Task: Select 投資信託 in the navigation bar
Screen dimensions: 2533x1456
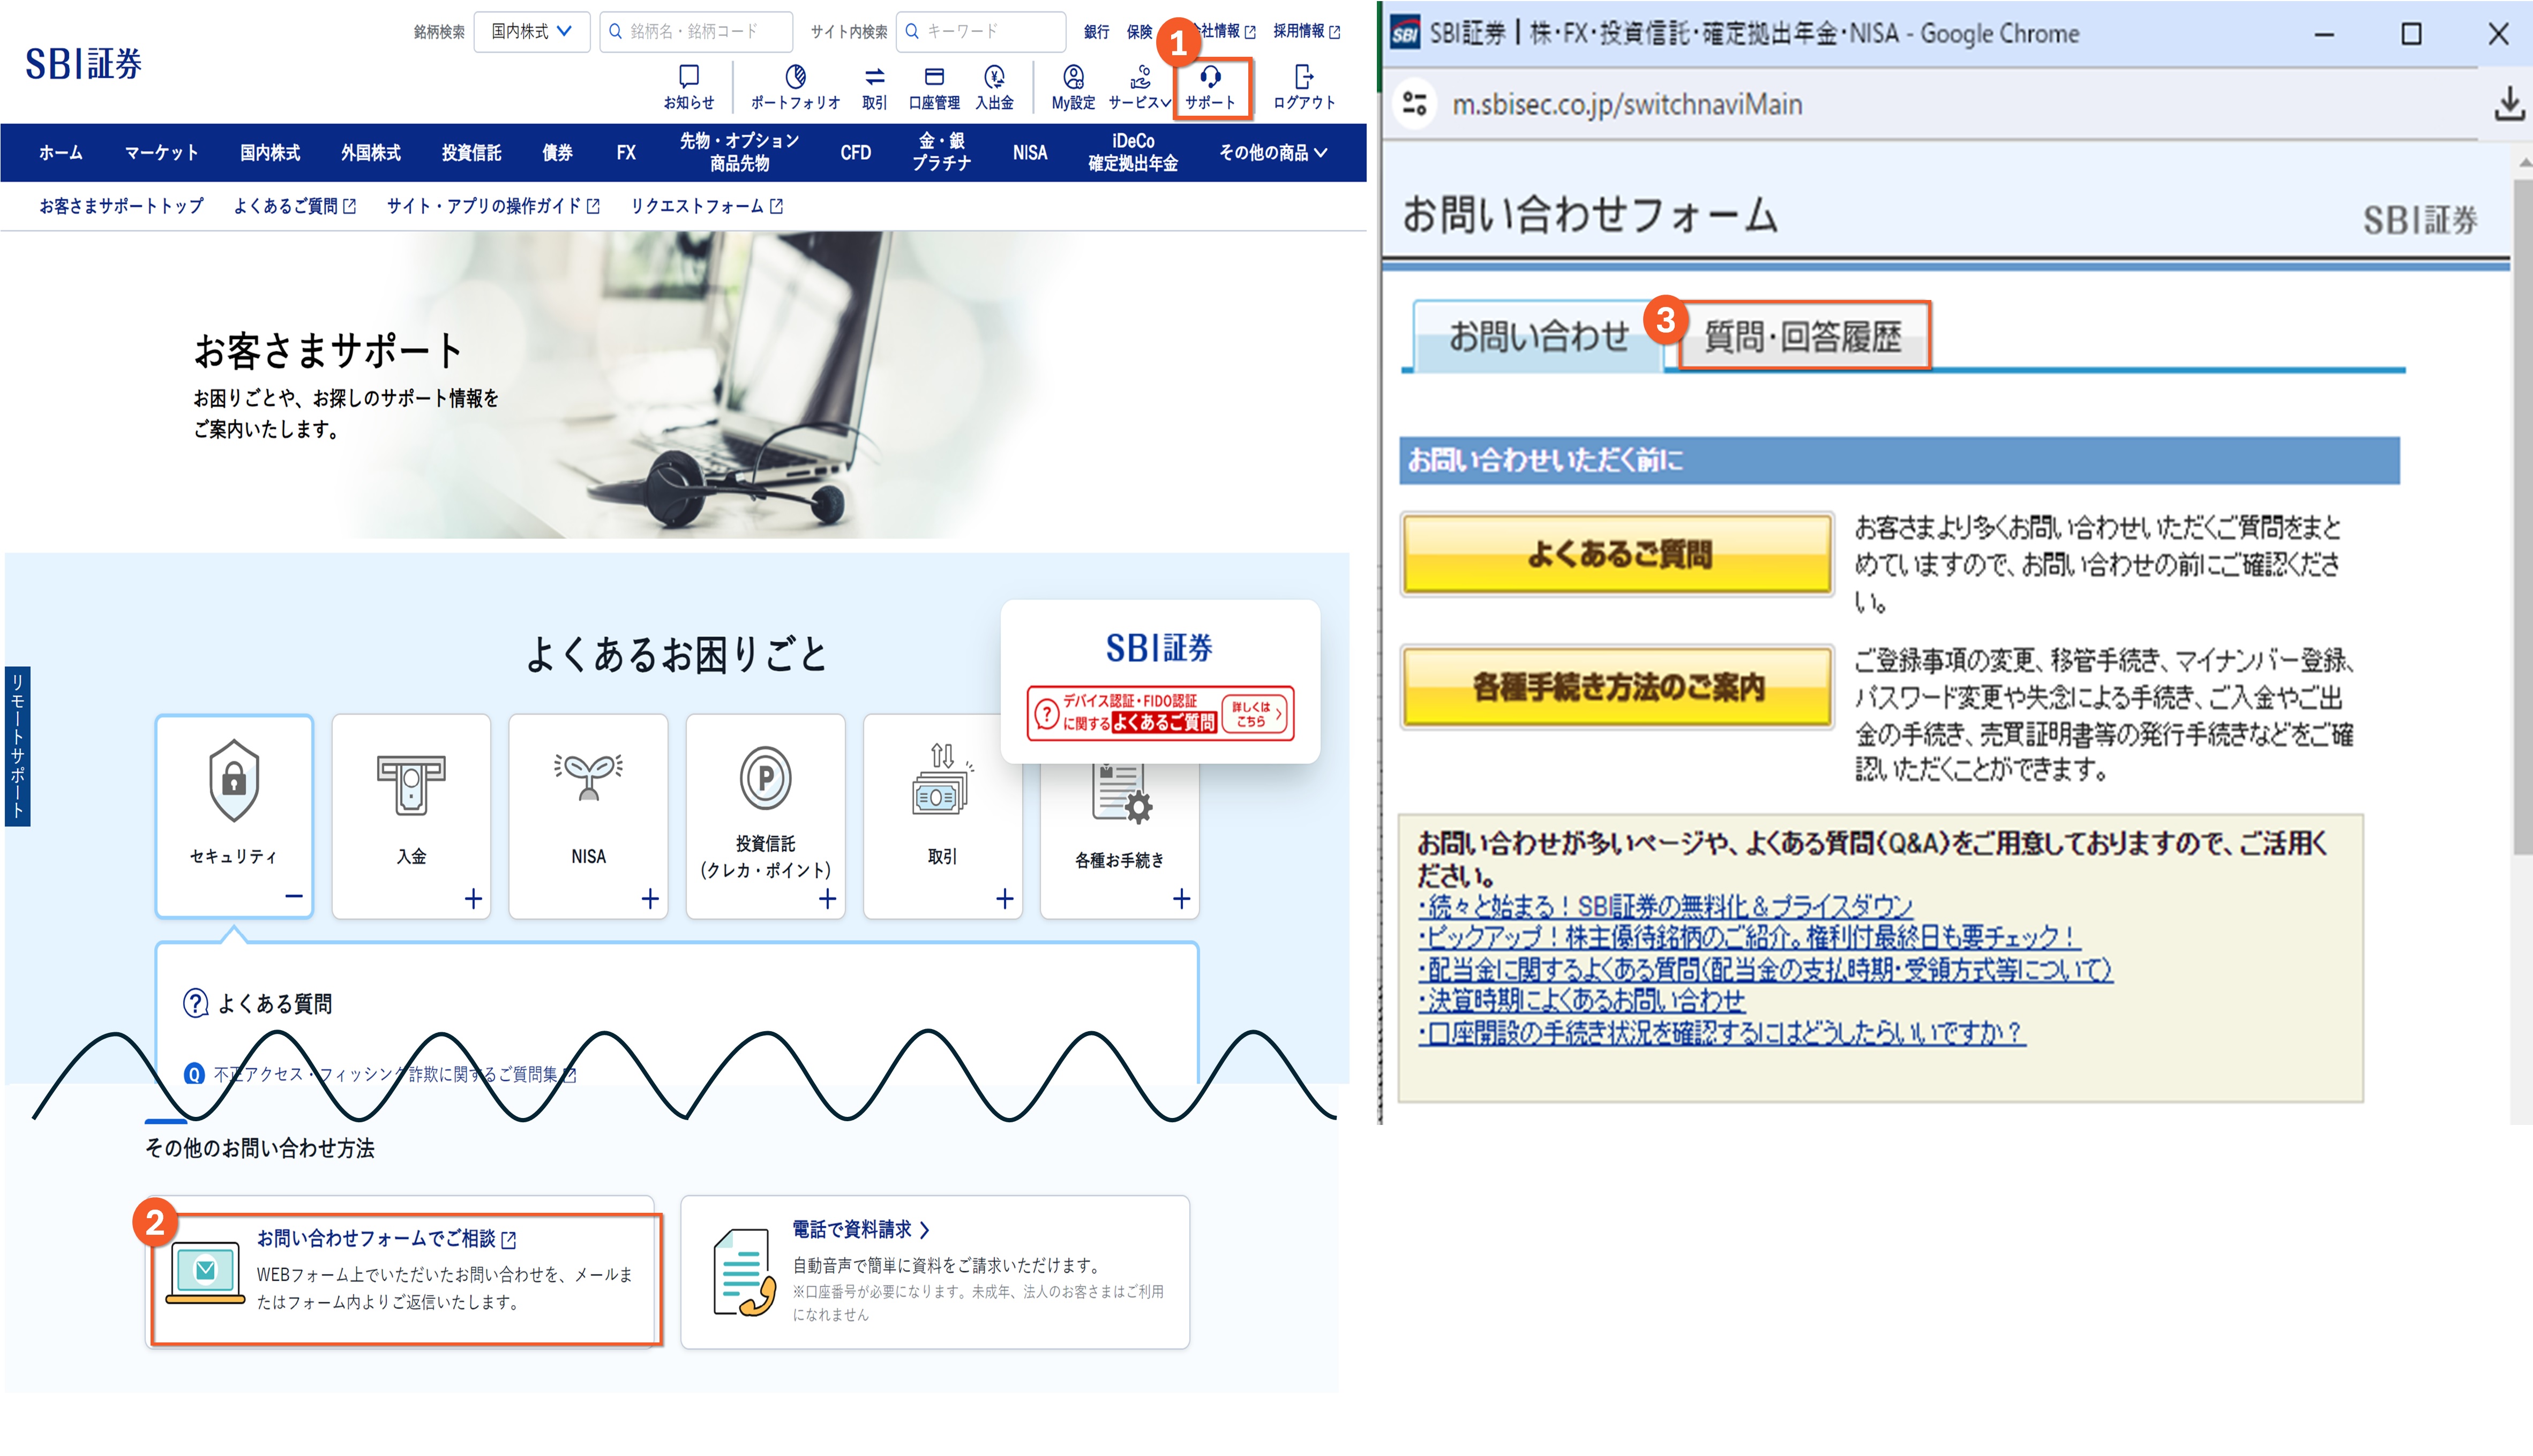Action: [472, 153]
